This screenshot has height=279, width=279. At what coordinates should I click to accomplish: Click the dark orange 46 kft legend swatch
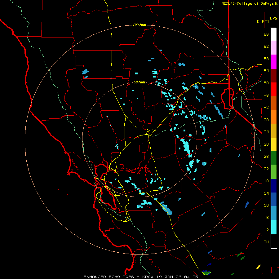click(274, 103)
